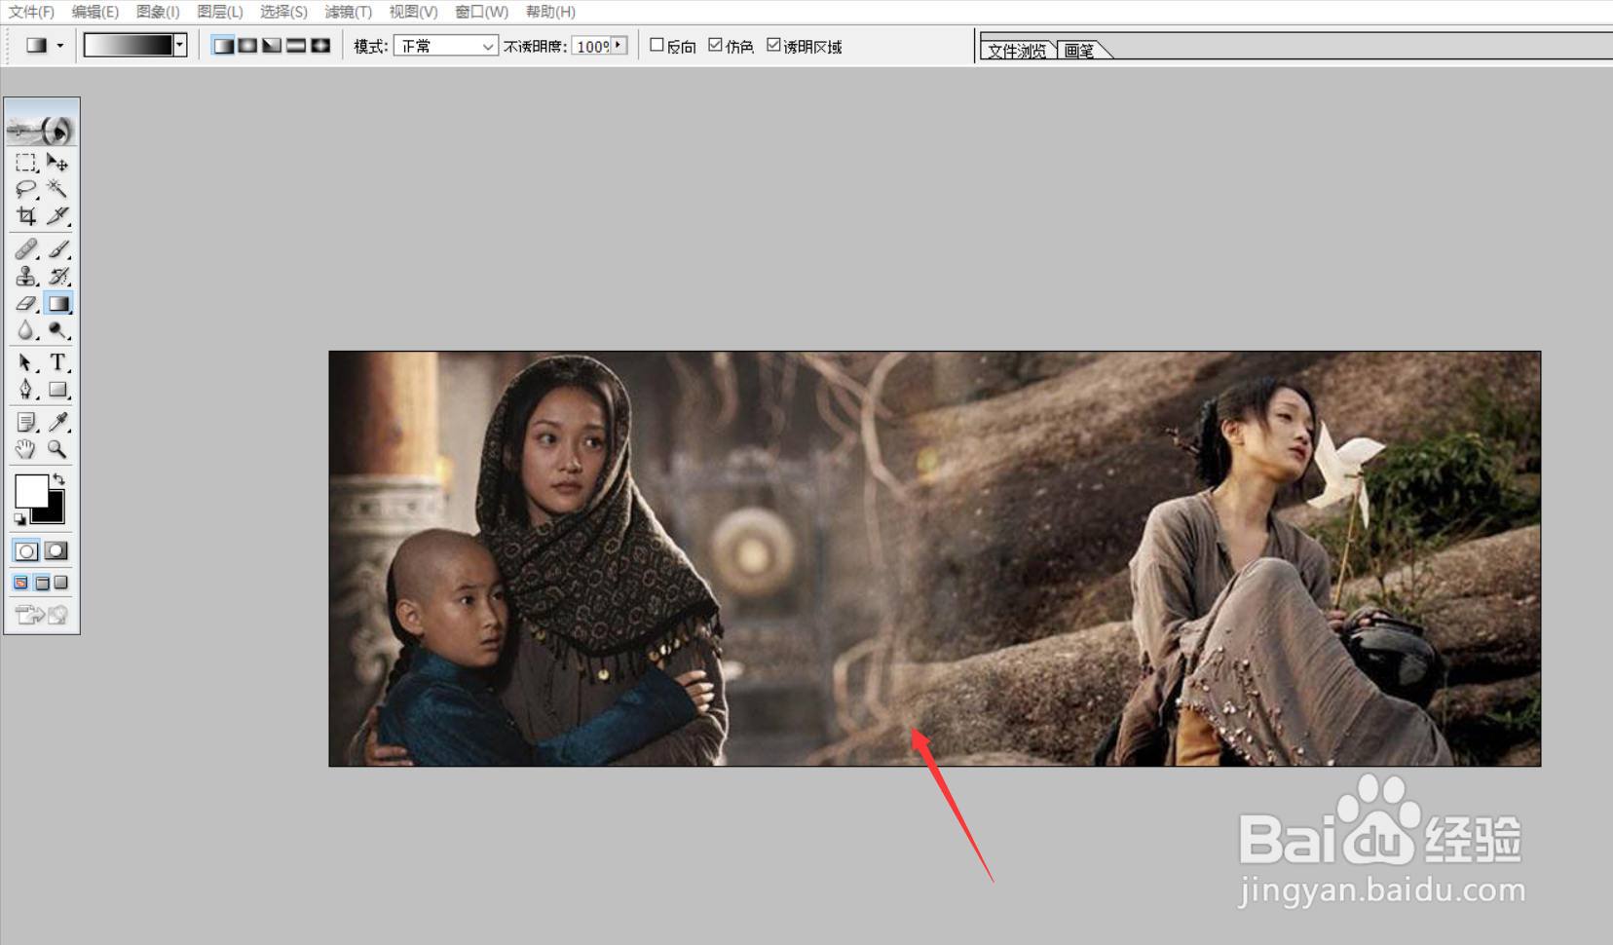Image resolution: width=1613 pixels, height=945 pixels.
Task: Choose the Radial gradient style
Action: (x=248, y=46)
